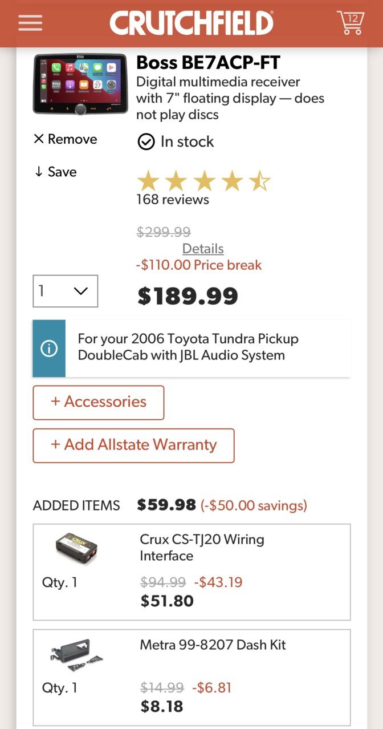Screen dimensions: 383x729
Task: Click the blue info icon
Action: [49, 349]
